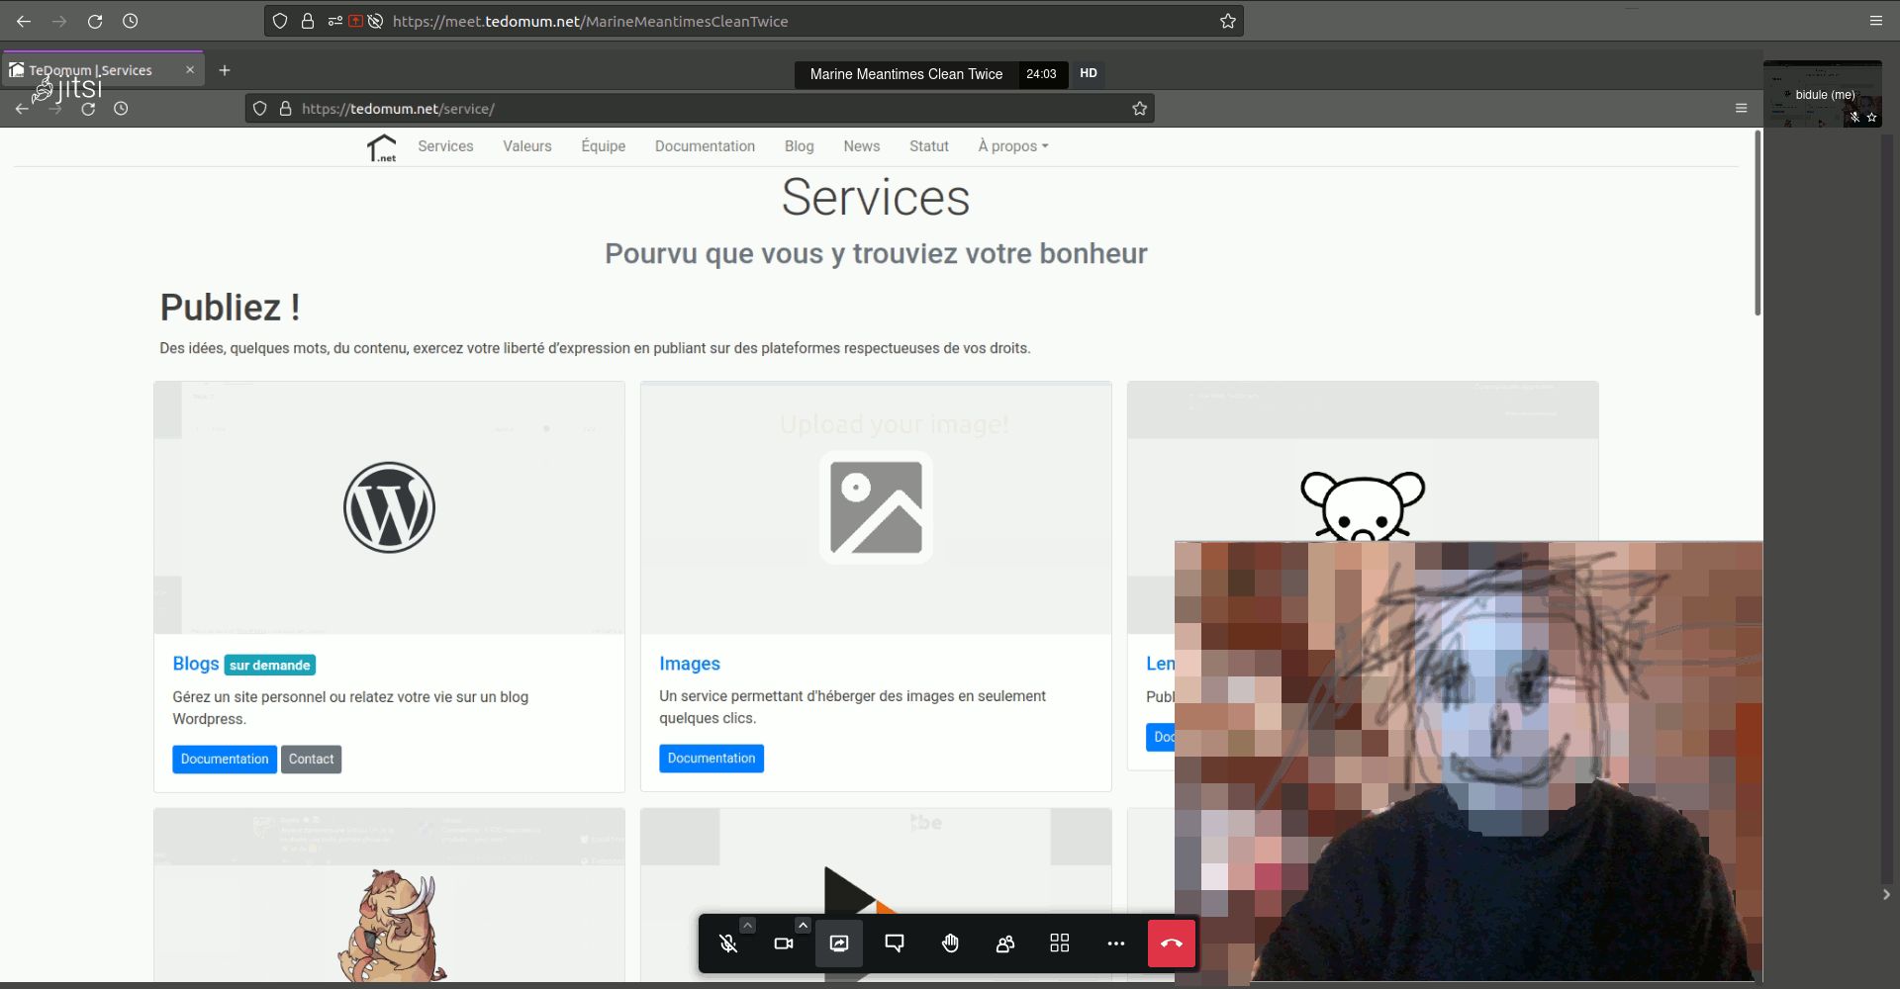Hang up the call

click(1172, 944)
